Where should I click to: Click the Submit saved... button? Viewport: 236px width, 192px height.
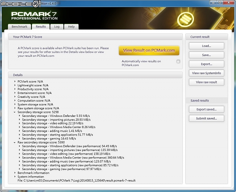click(x=206, y=118)
